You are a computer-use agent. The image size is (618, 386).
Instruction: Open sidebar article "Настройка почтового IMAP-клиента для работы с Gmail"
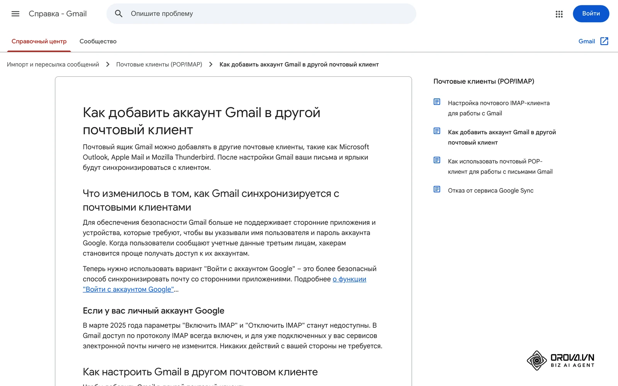point(499,108)
